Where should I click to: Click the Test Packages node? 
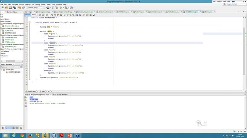click(5, 51)
